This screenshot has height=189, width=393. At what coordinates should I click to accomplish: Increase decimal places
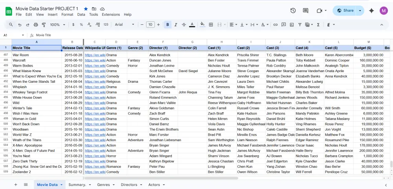coord(97,25)
